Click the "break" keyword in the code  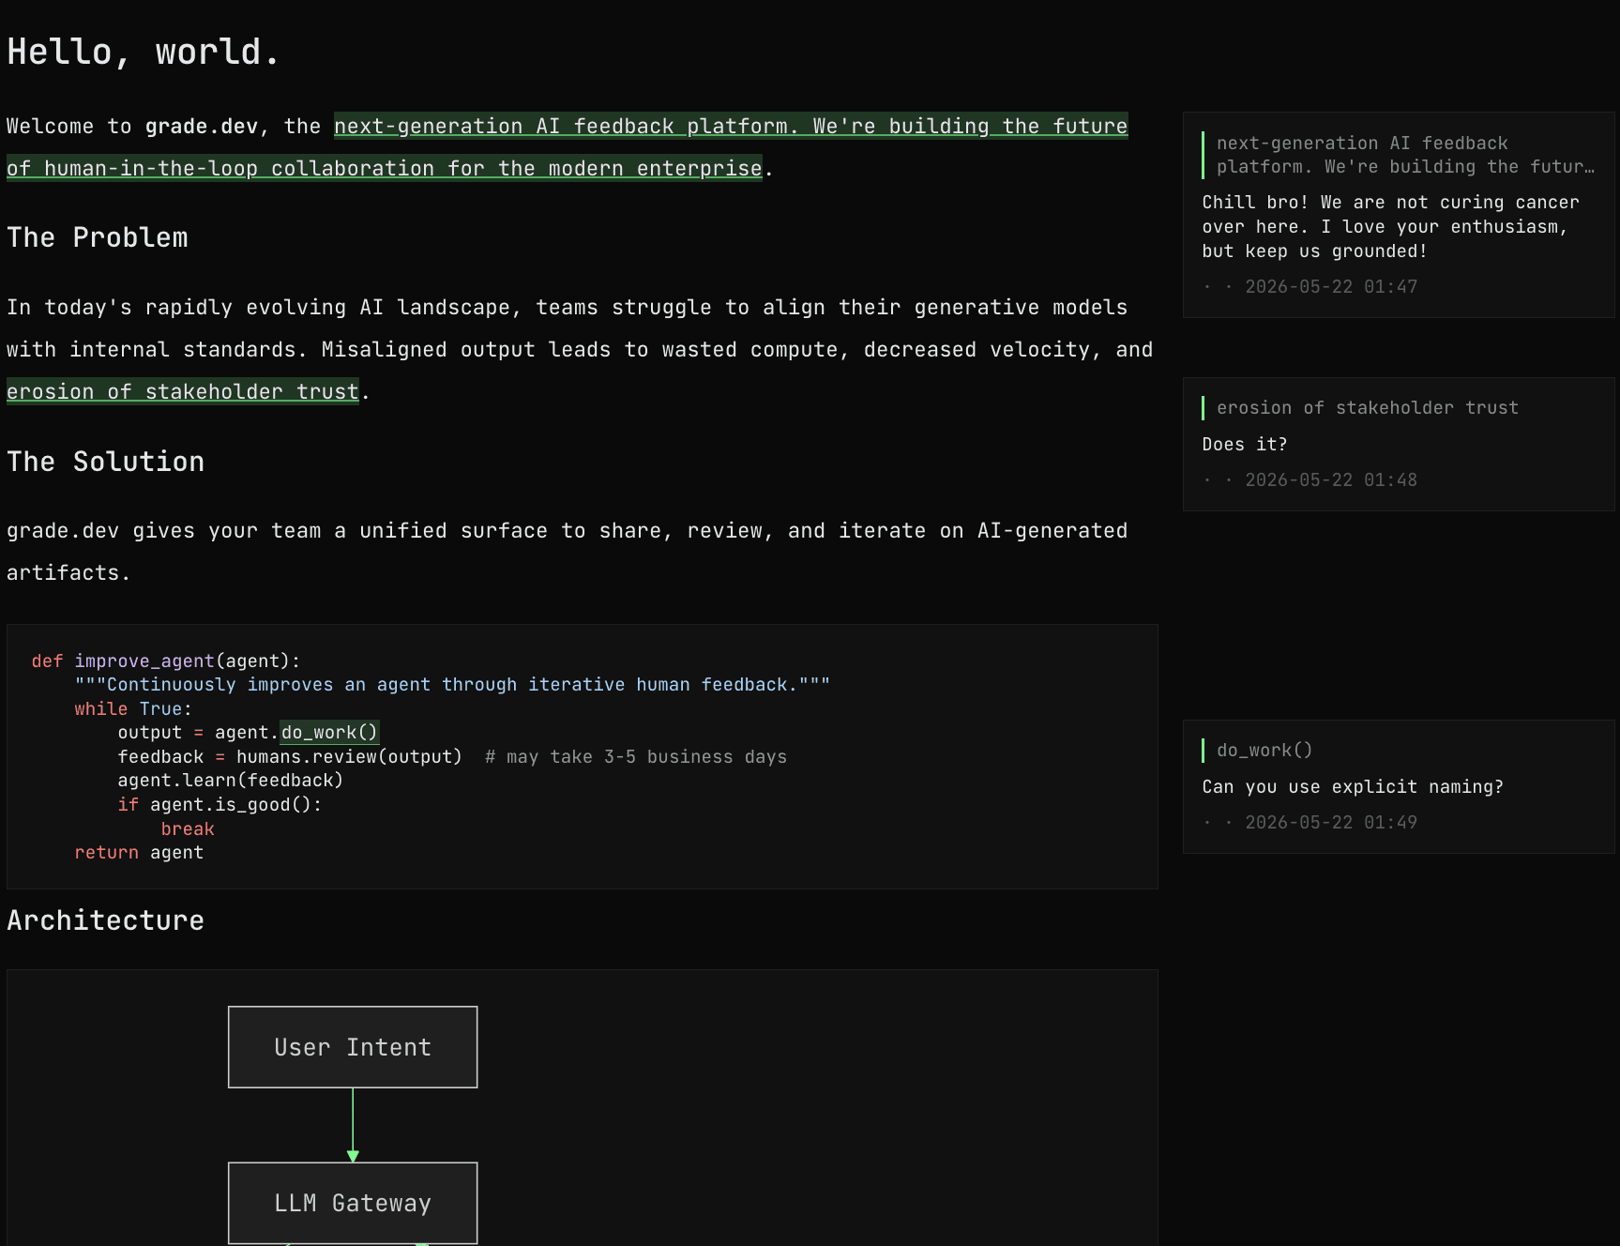(188, 828)
